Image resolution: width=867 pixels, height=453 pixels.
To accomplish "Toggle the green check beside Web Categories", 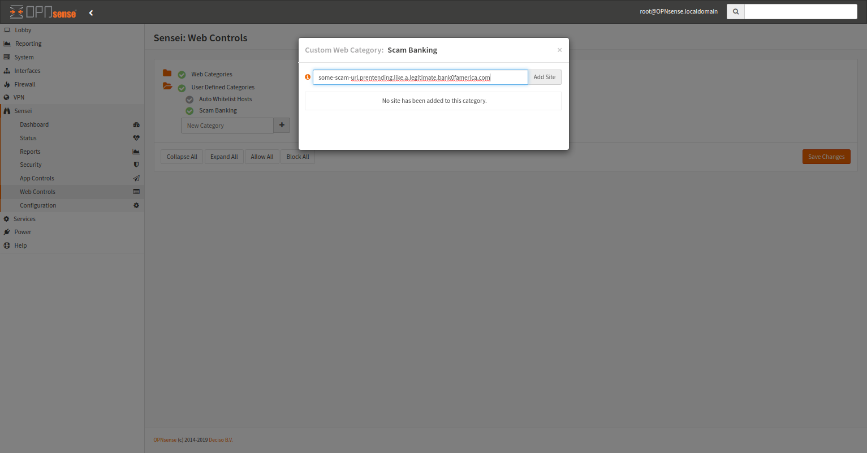I will coord(181,74).
